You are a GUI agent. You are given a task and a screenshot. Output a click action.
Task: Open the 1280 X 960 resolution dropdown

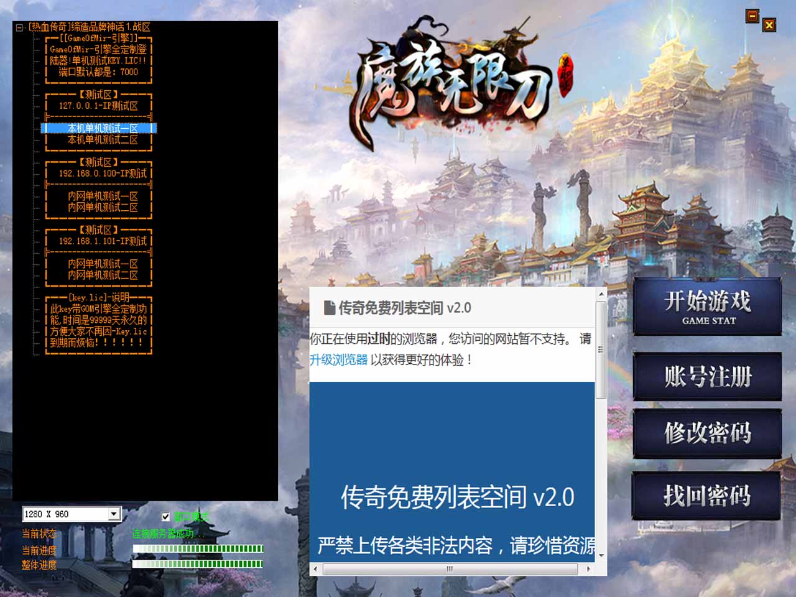click(x=114, y=514)
